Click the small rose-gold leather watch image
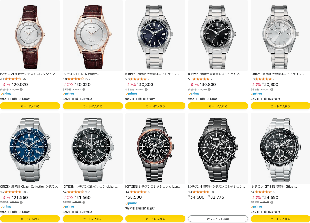This screenshot has width=310, height=223. point(30,35)
